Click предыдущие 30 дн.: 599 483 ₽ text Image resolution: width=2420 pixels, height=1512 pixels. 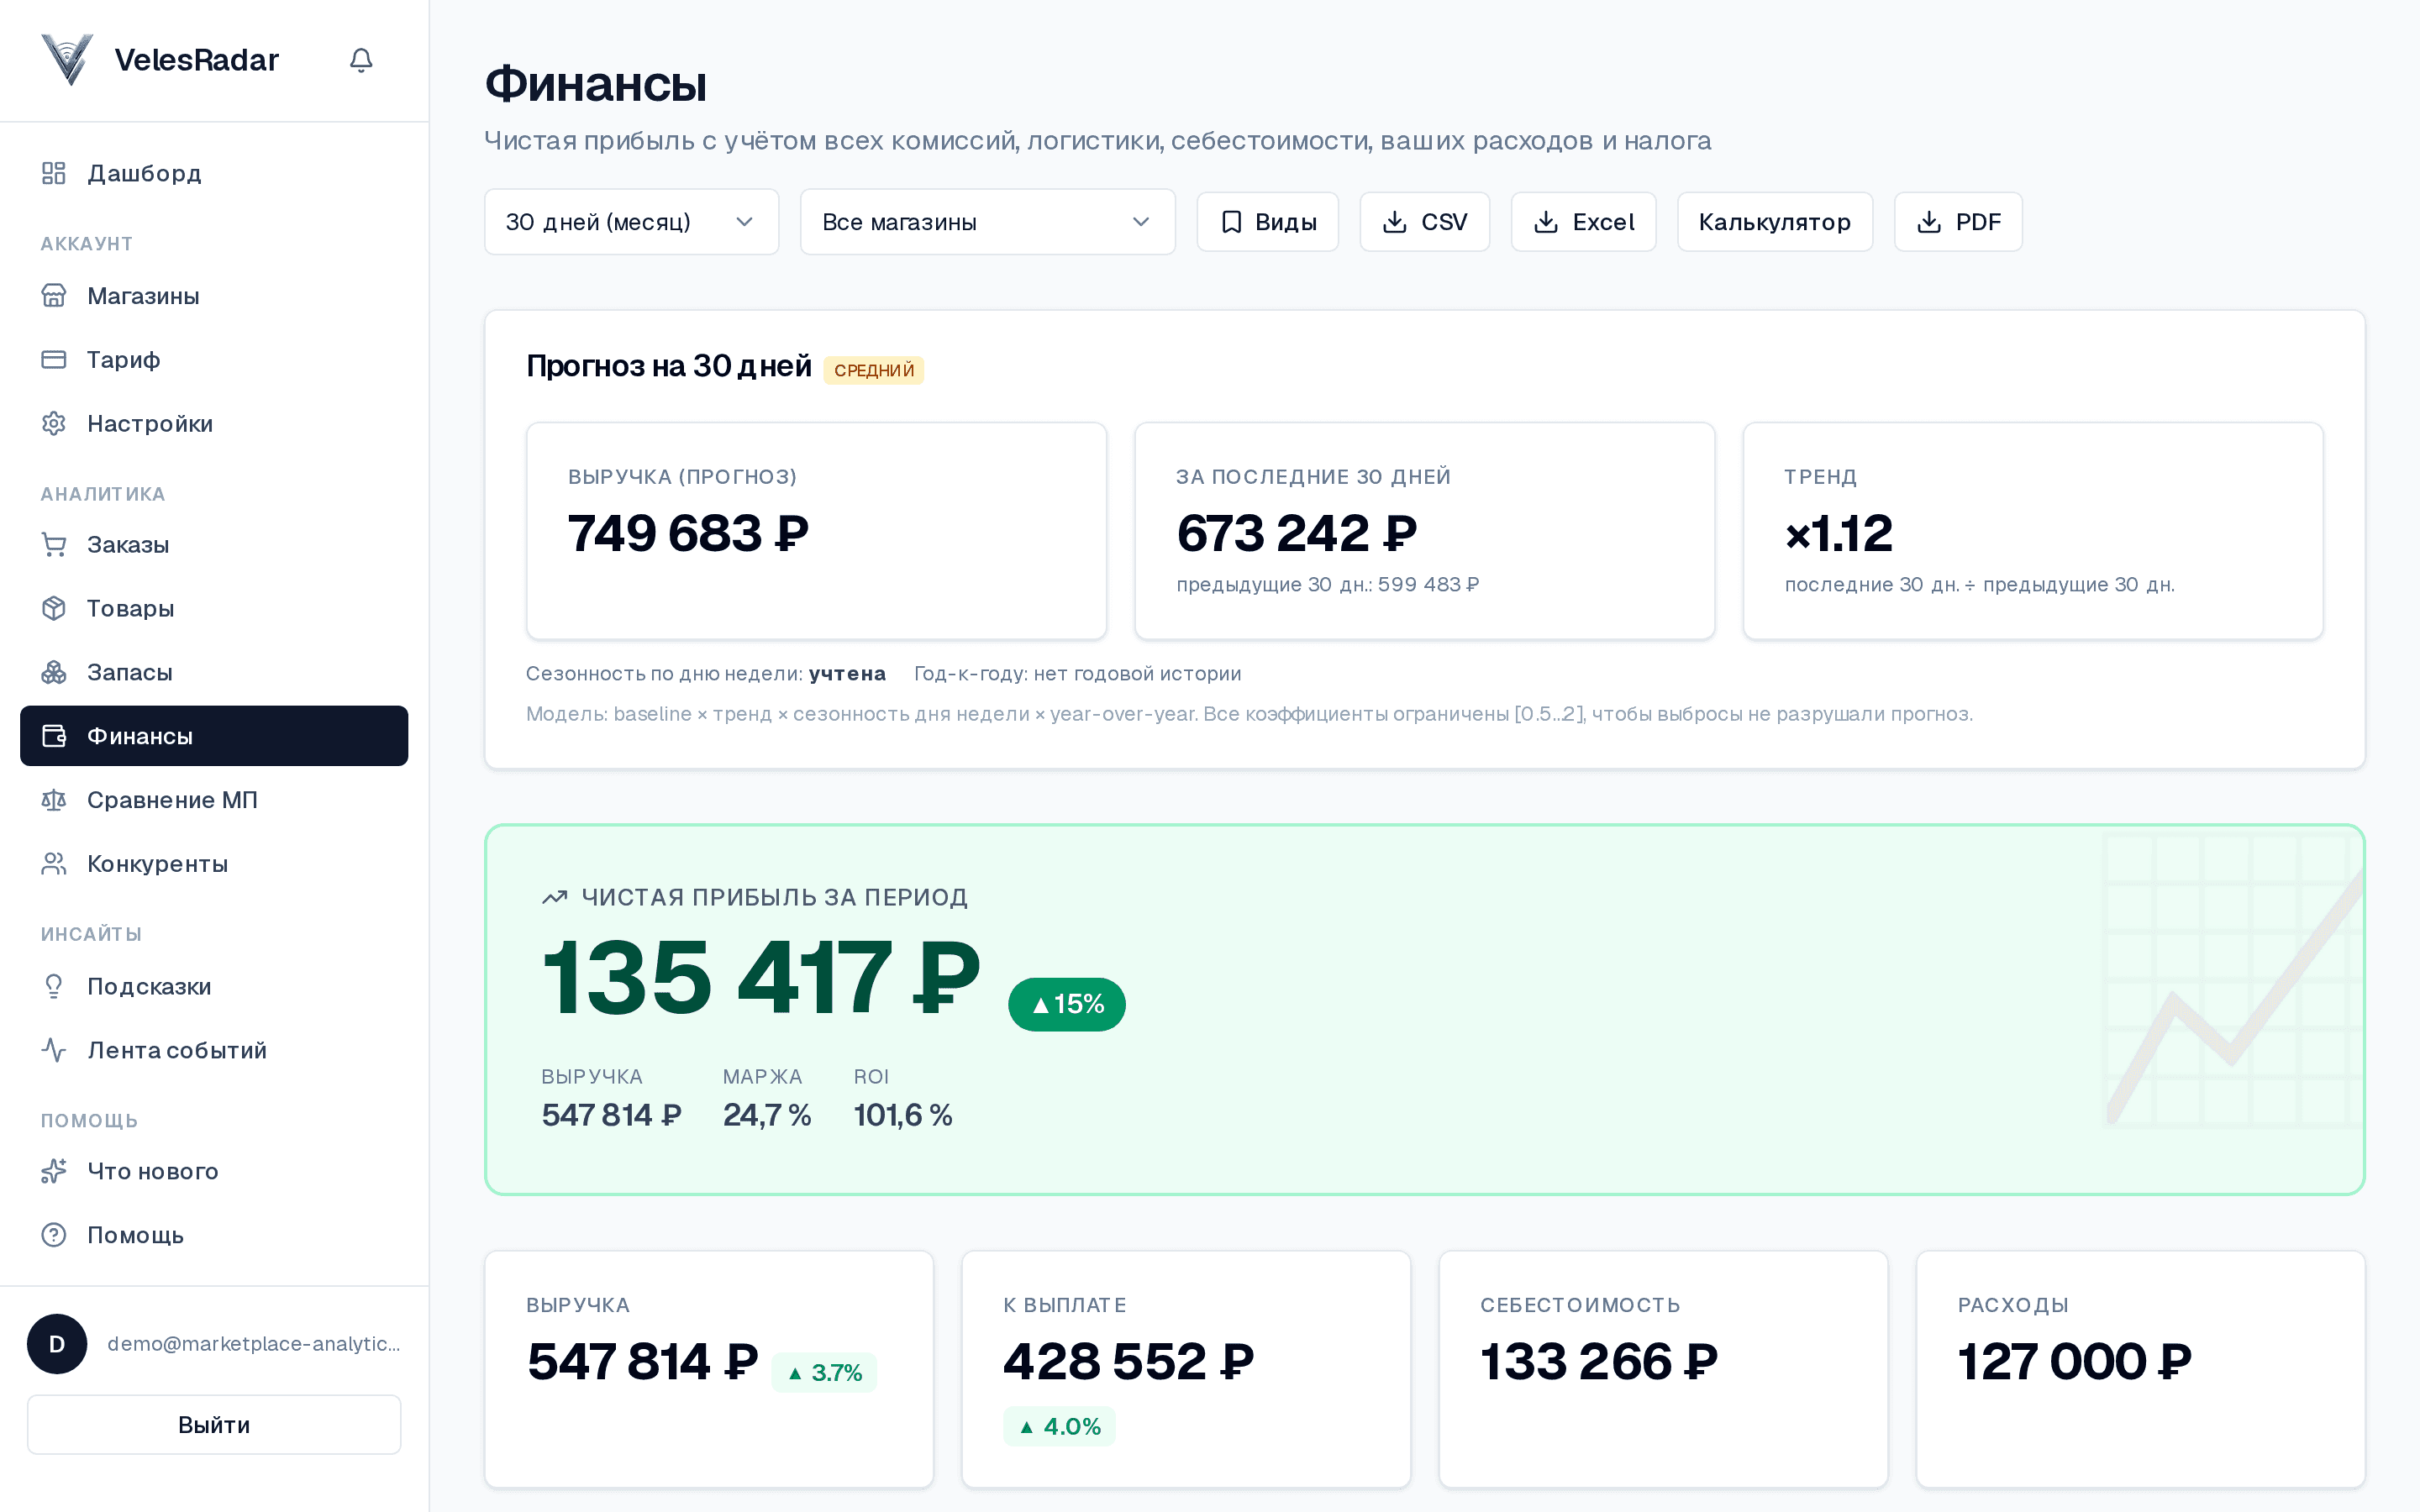[x=1327, y=584]
